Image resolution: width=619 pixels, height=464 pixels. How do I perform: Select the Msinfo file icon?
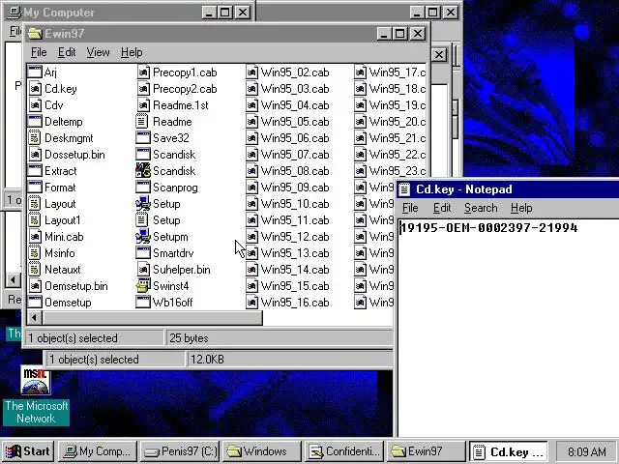pyautogui.click(x=35, y=253)
